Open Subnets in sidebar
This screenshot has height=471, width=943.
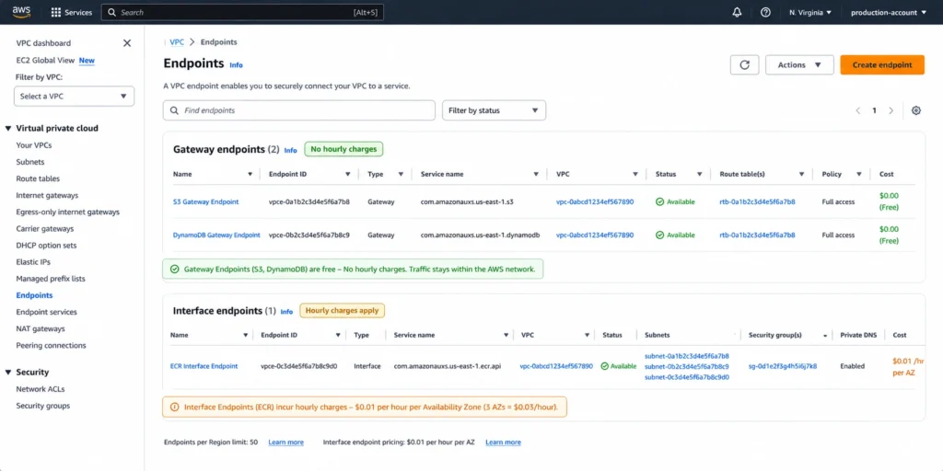coord(30,162)
